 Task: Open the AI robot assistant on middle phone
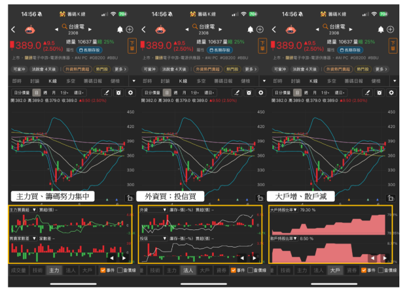click(x=160, y=30)
